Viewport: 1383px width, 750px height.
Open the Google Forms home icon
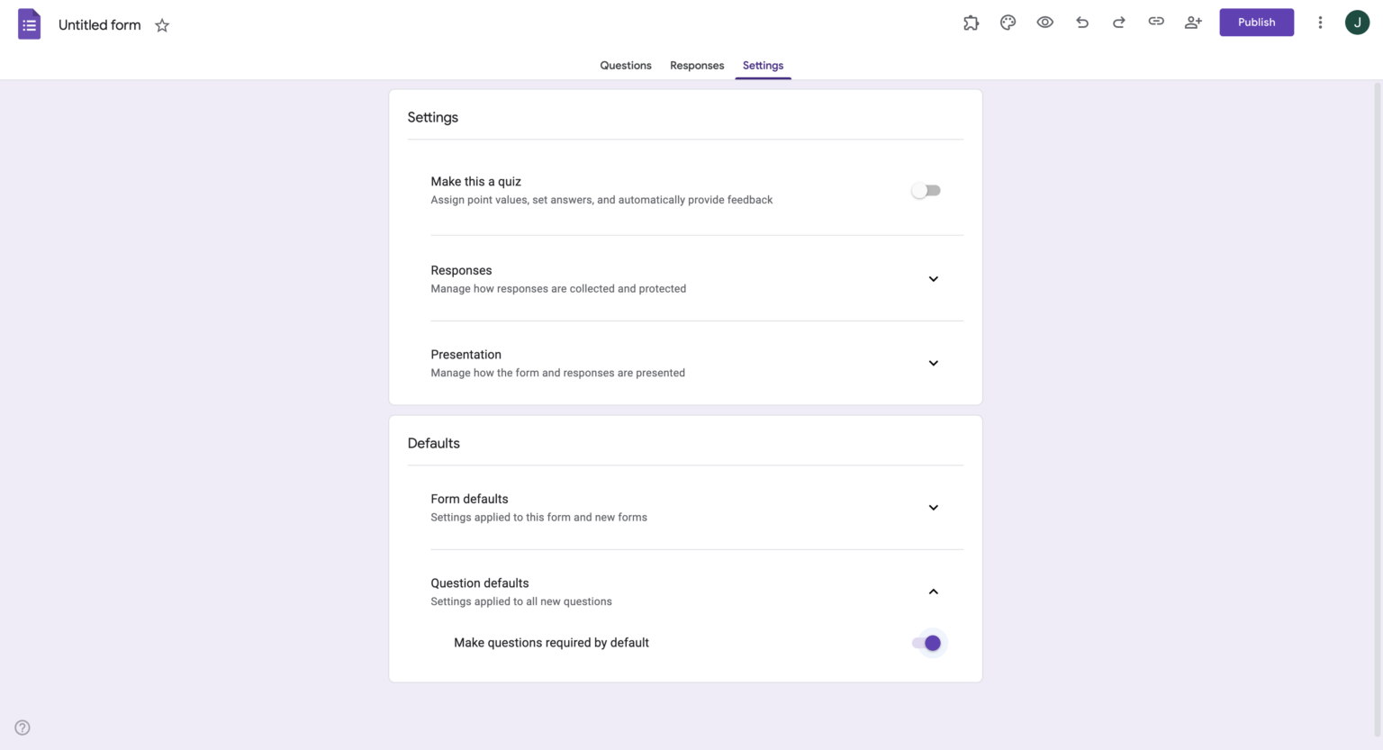click(29, 23)
